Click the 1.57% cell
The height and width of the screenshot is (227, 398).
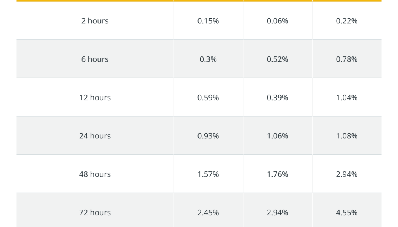click(x=208, y=174)
